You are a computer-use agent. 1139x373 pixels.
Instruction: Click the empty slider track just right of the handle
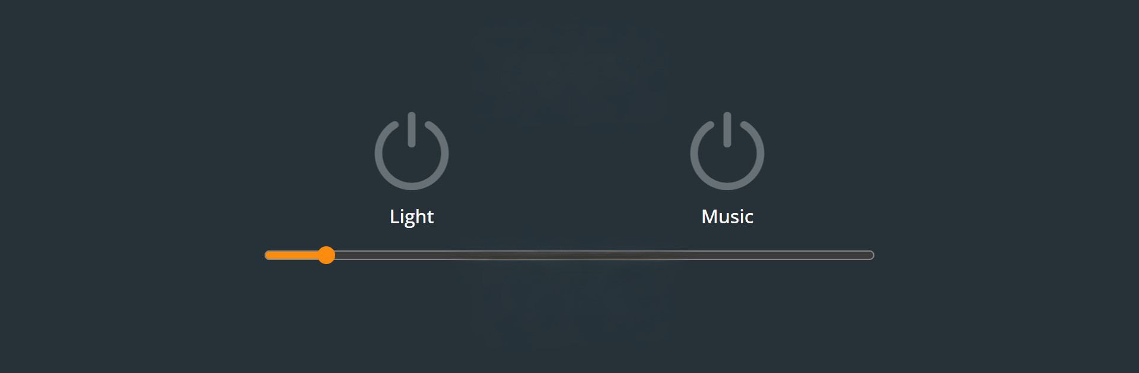(350, 255)
